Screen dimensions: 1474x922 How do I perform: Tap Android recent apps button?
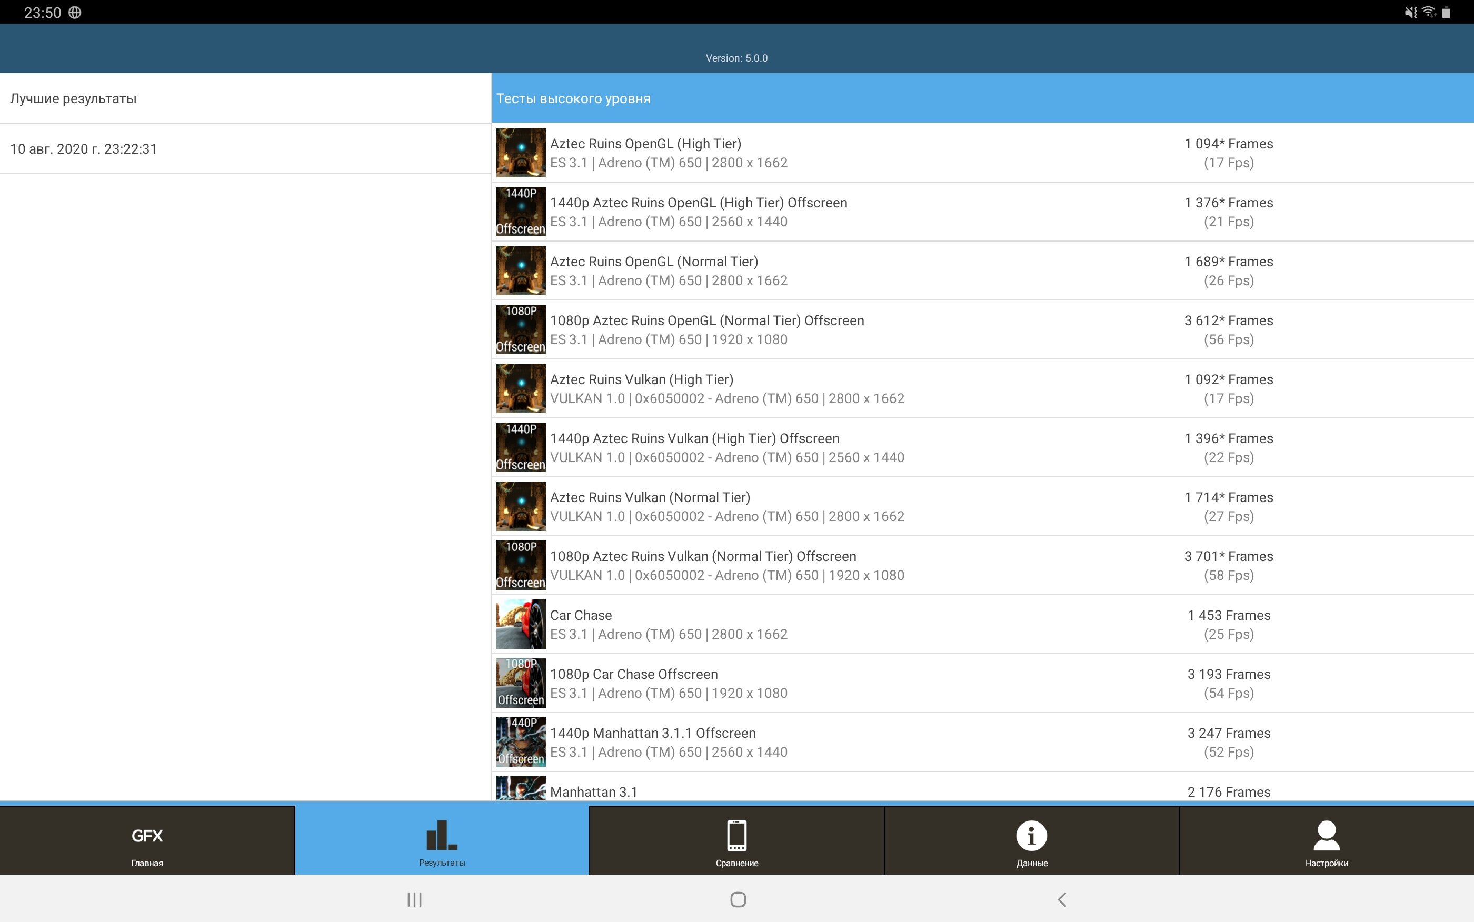click(415, 899)
